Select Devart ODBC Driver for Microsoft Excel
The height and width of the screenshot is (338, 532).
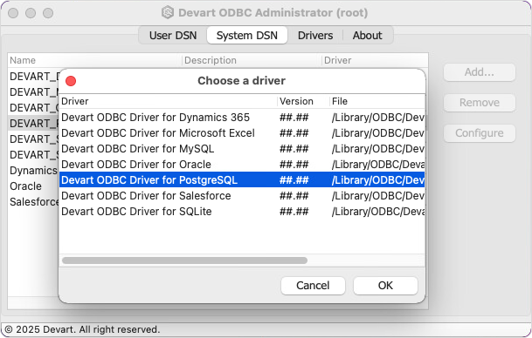242,133
